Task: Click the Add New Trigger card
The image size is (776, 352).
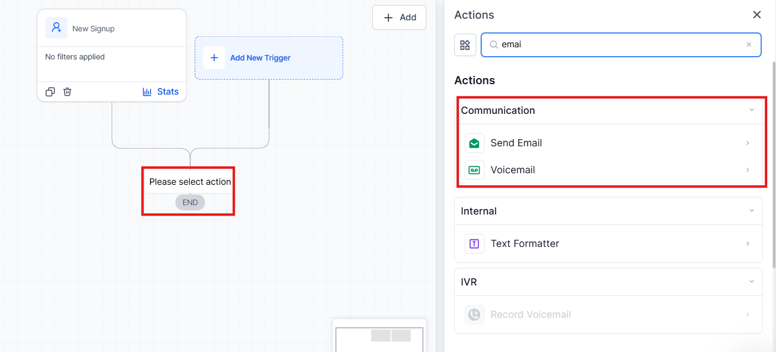Action: 269,58
